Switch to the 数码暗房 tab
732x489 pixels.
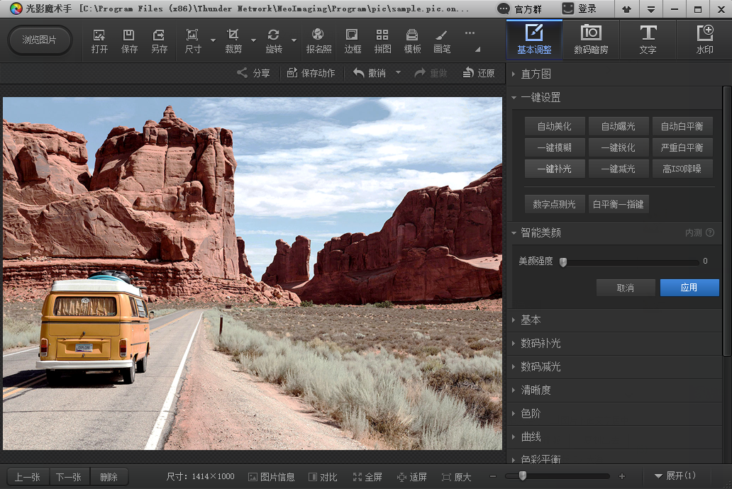591,40
